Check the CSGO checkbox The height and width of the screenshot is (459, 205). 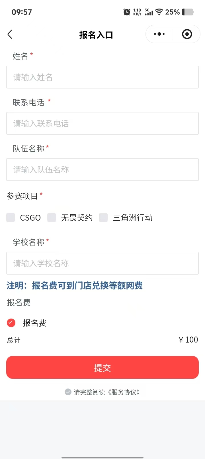(11, 218)
